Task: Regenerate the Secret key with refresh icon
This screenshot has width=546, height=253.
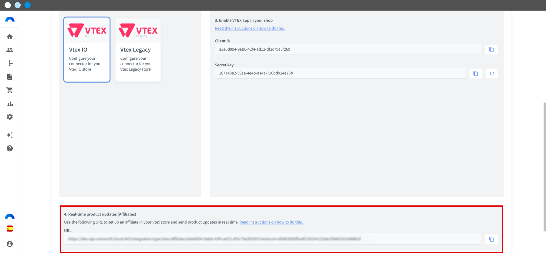Action: pyautogui.click(x=492, y=73)
